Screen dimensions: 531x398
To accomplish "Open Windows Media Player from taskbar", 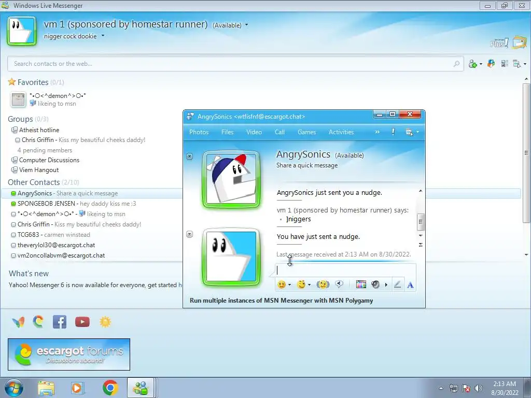I will point(78,388).
